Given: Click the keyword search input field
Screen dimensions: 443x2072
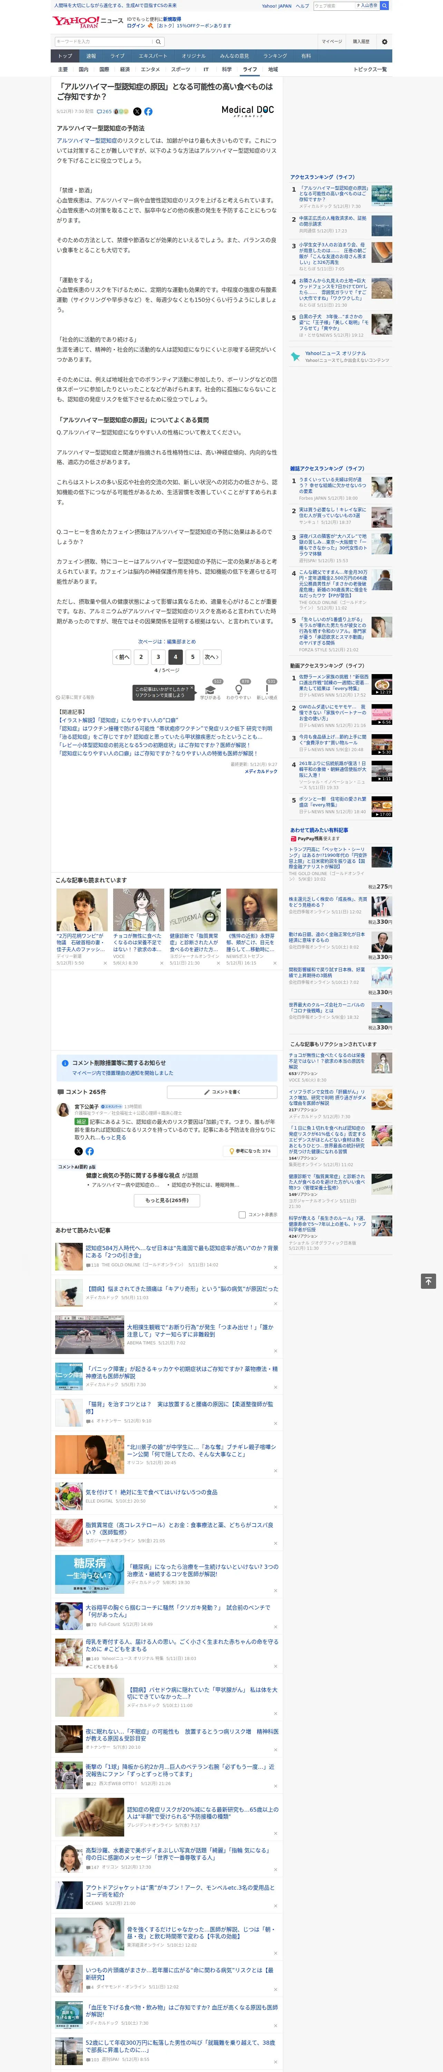Looking at the screenshot, I should click(104, 41).
